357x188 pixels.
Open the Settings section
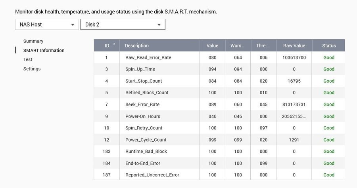click(x=32, y=69)
